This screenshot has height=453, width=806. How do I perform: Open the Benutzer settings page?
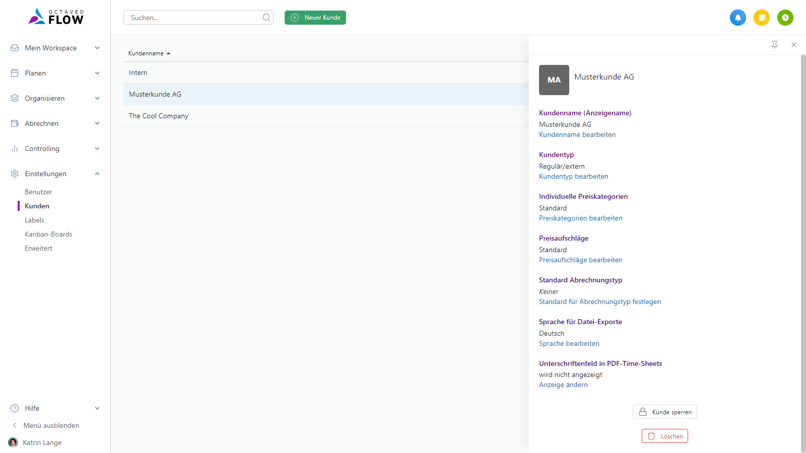point(38,192)
